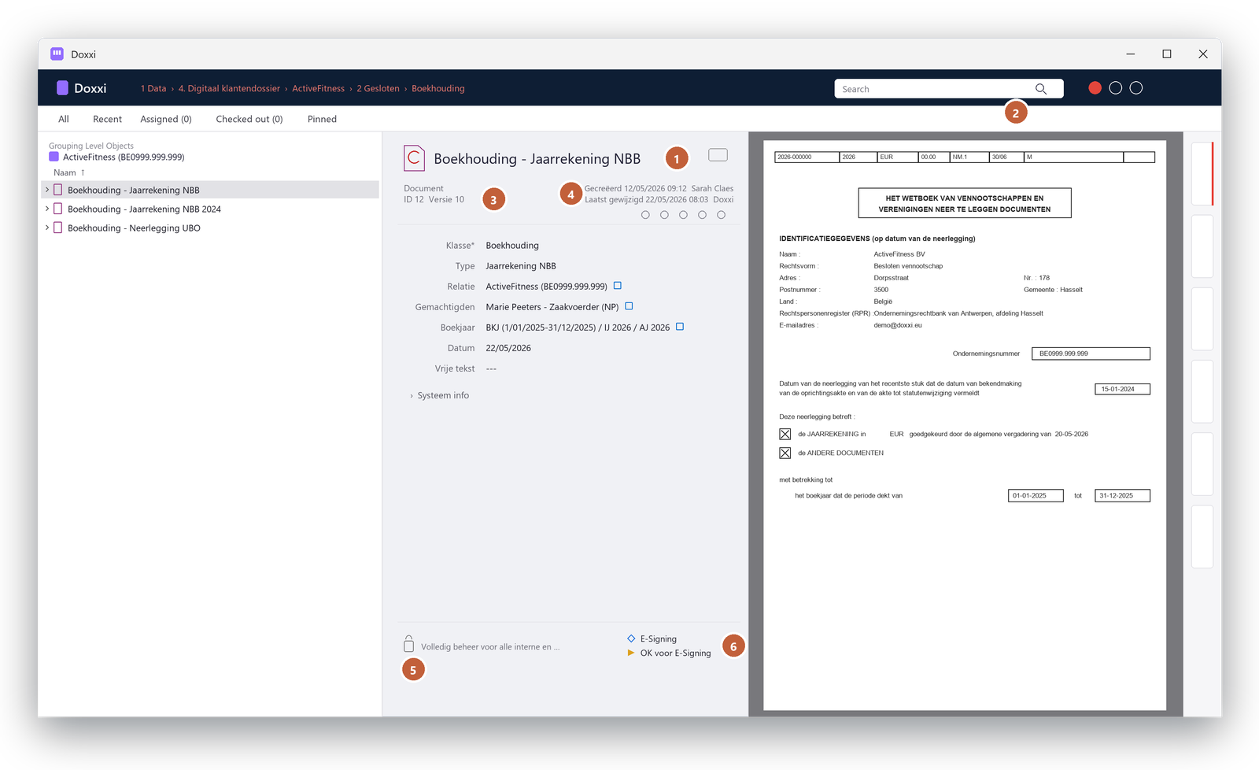Click Boekhouding breadcrumb link
This screenshot has height=770, width=1259.
point(438,88)
